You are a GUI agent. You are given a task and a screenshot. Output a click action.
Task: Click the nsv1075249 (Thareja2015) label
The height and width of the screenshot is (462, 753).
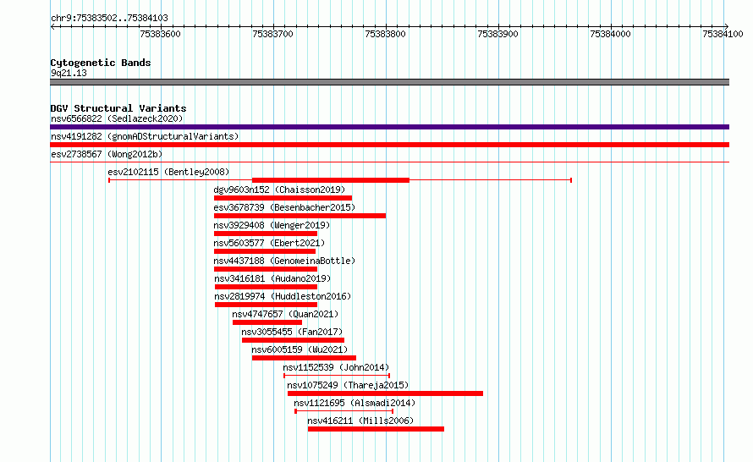click(x=348, y=385)
